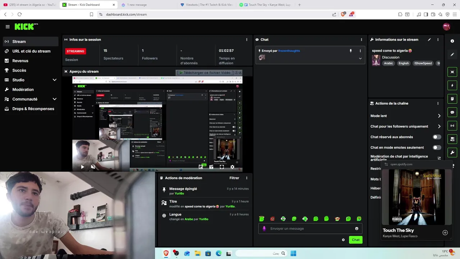The width and height of the screenshot is (460, 259).
Task: Open Actions de modération three-dot menu
Action: click(x=247, y=178)
